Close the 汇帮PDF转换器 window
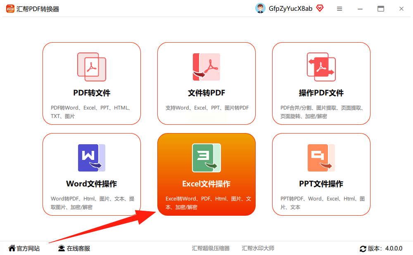Viewport: 413px width, 255px height. pos(401,9)
